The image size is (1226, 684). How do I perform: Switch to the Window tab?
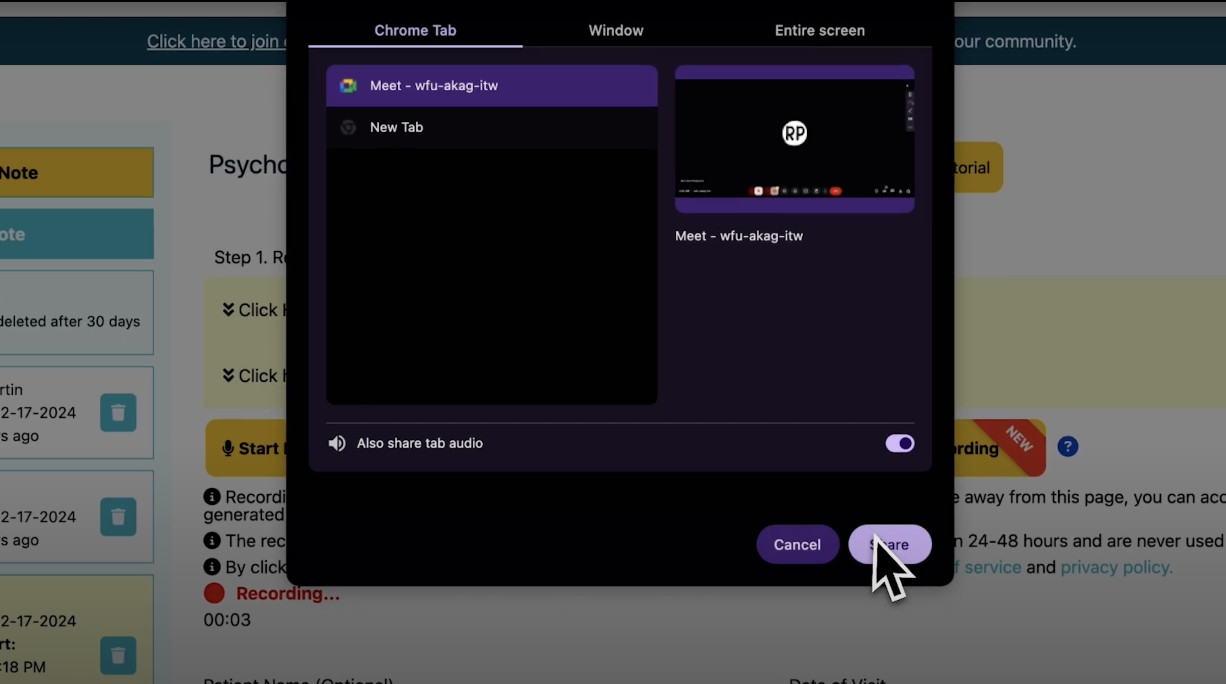(615, 30)
